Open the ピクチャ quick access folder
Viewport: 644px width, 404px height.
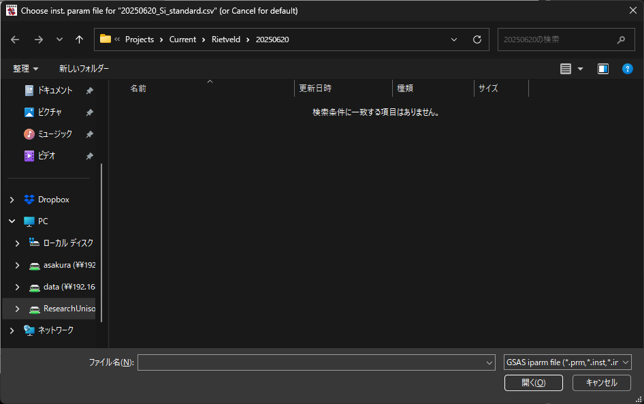point(50,112)
